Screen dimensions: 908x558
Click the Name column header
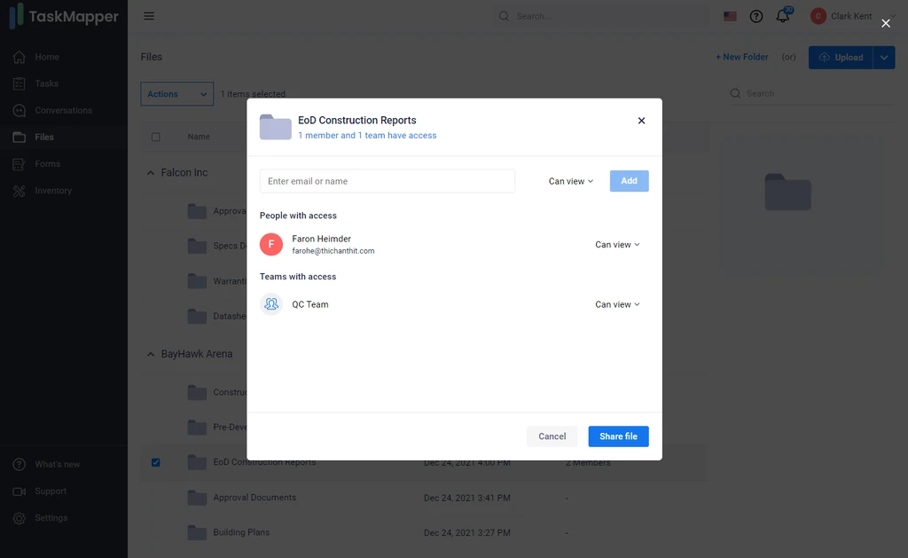coord(199,137)
